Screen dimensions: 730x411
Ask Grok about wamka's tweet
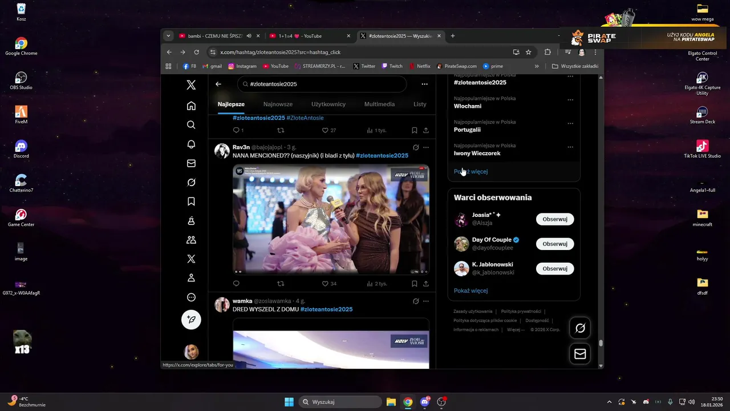[x=416, y=301]
